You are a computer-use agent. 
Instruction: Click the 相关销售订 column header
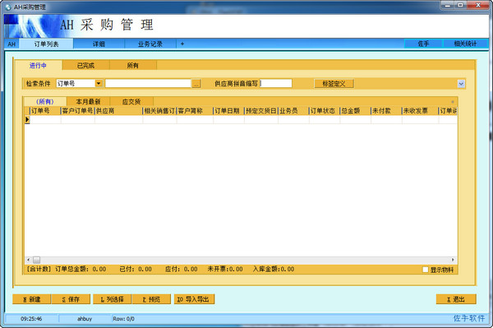pos(159,111)
